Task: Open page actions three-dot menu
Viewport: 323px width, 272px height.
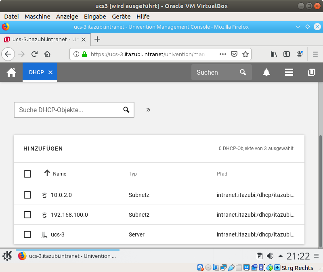Action: [x=223, y=54]
